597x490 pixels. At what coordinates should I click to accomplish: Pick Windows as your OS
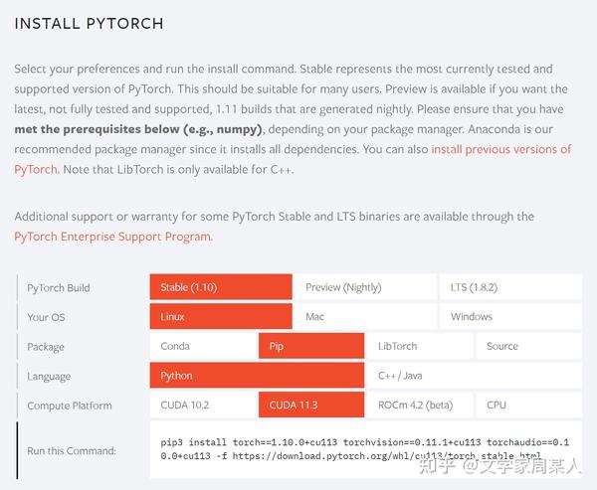[x=509, y=317]
